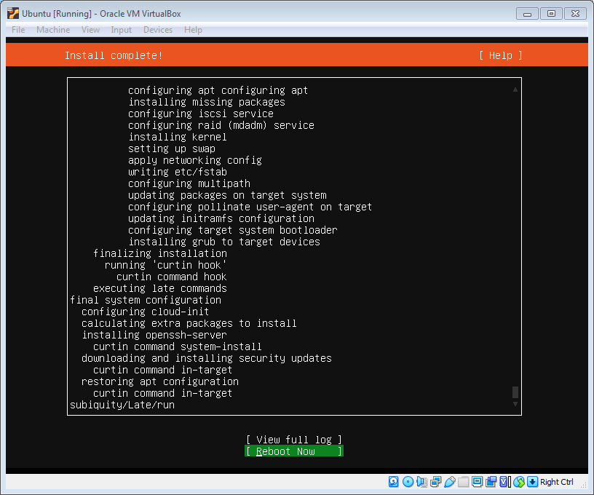This screenshot has width=594, height=495.
Task: Click 'executing late commands' log line
Action: pyautogui.click(x=160, y=288)
